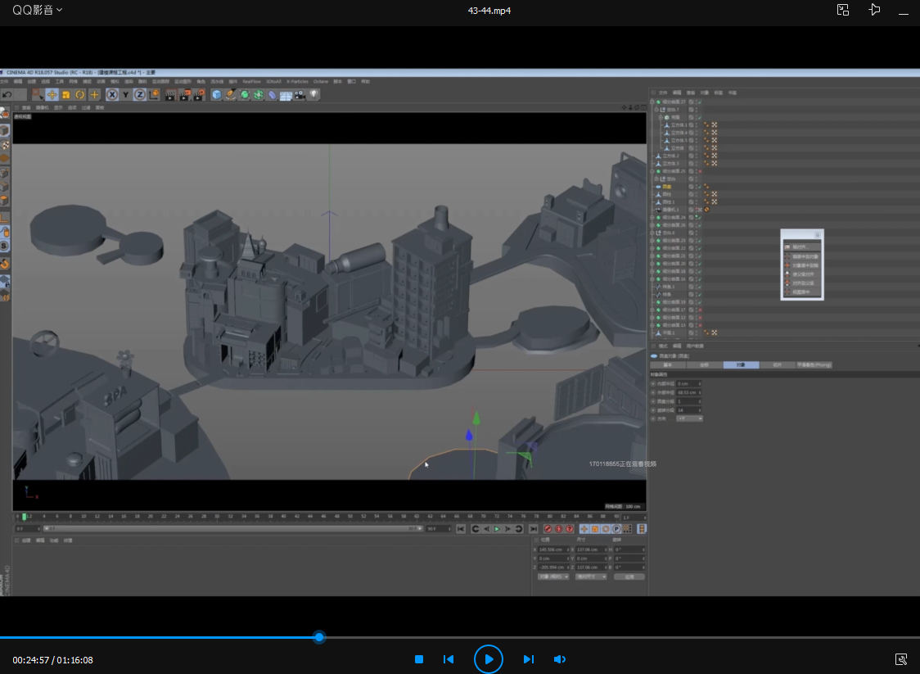Mute the player volume speaker icon
This screenshot has height=674, width=920.
560,659
